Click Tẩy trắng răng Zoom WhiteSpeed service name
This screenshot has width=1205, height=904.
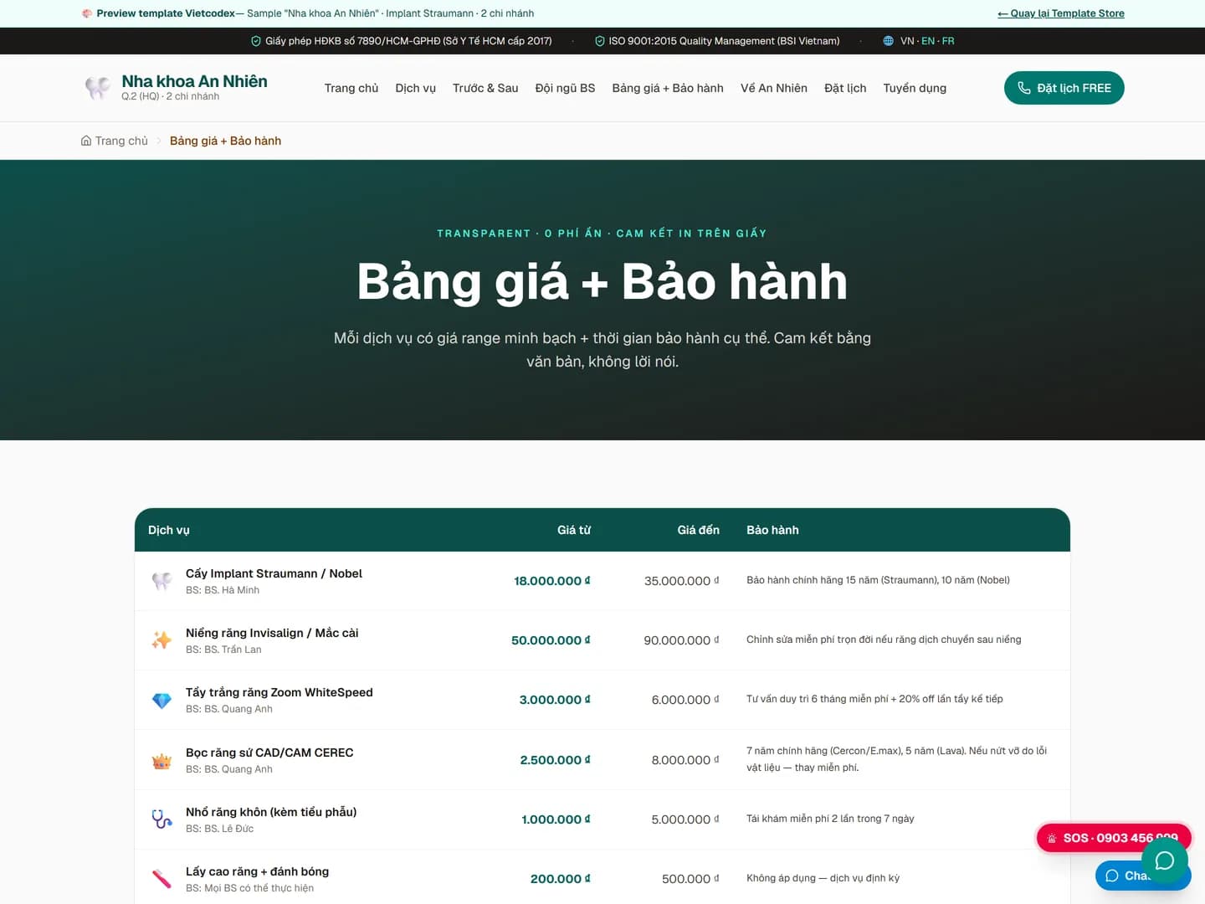click(x=279, y=692)
